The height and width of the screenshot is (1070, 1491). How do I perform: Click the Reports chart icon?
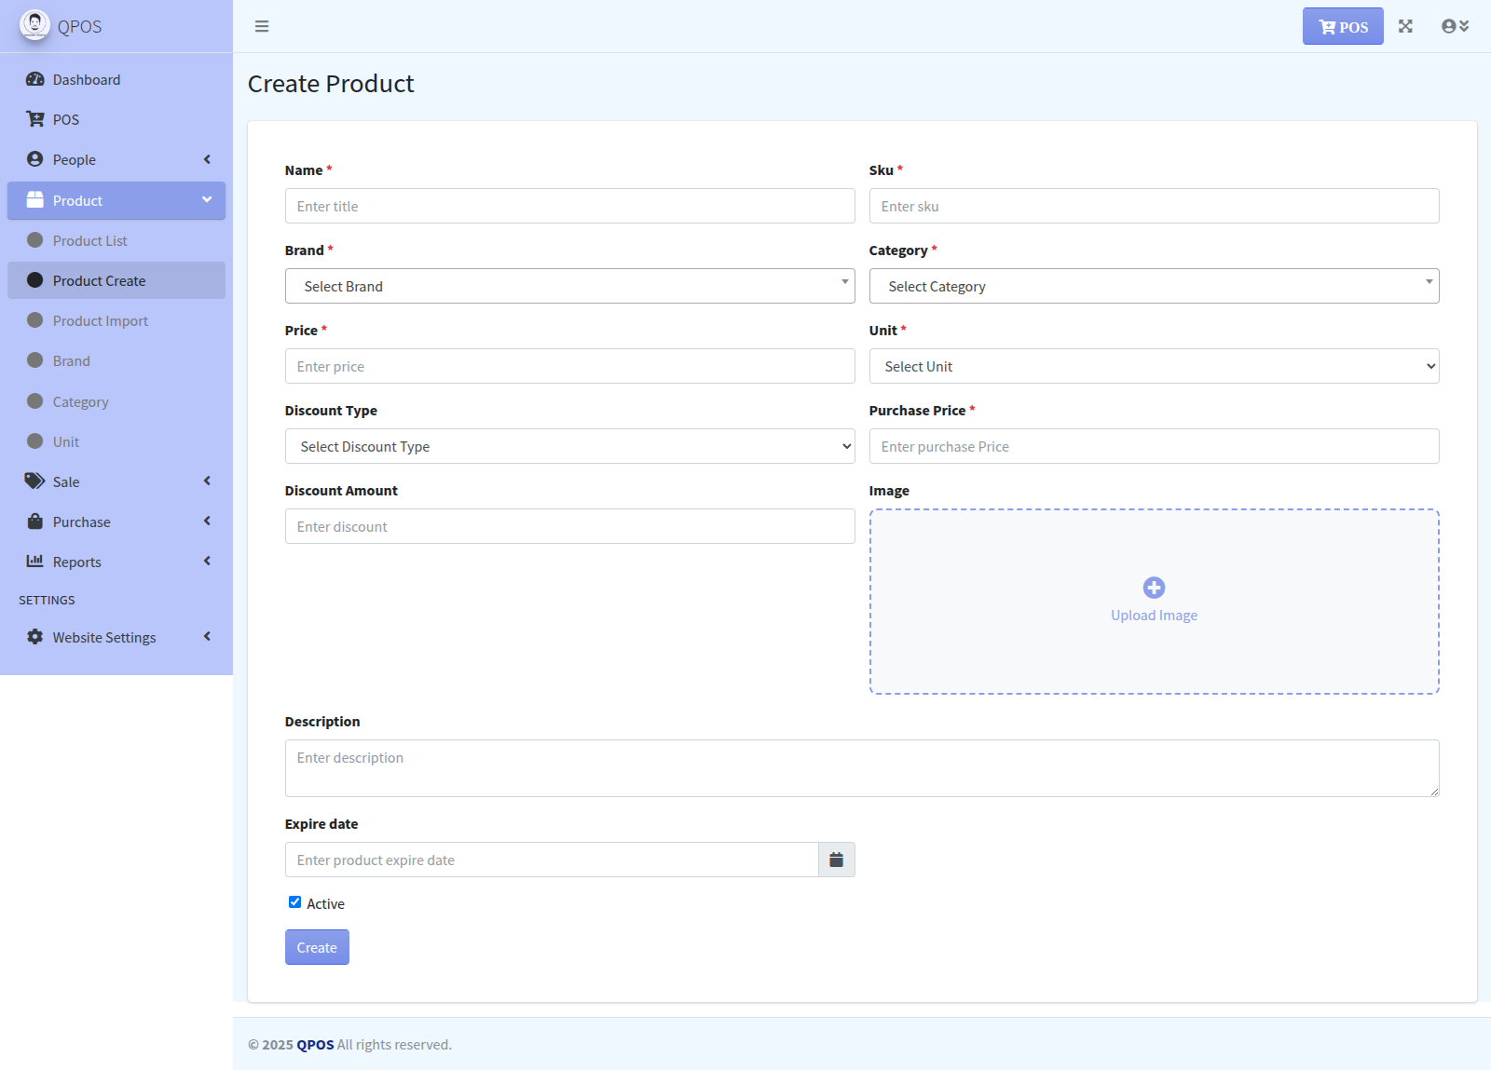pos(35,562)
